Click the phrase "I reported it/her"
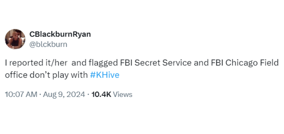 point(36,62)
